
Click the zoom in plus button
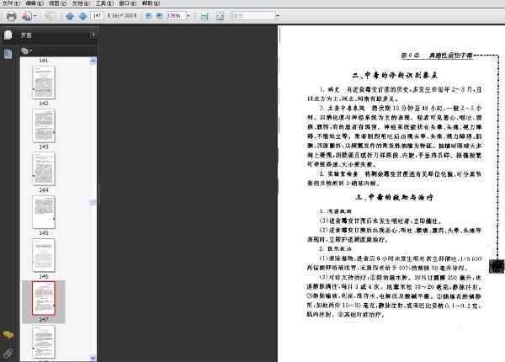pyautogui.click(x=159, y=15)
